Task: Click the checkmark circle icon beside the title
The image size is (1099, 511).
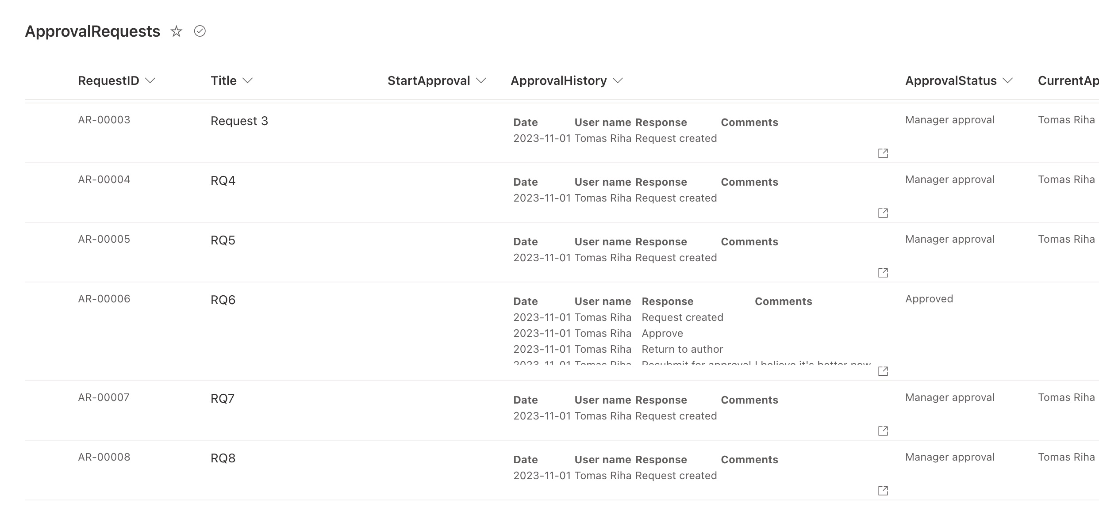Action: point(200,31)
